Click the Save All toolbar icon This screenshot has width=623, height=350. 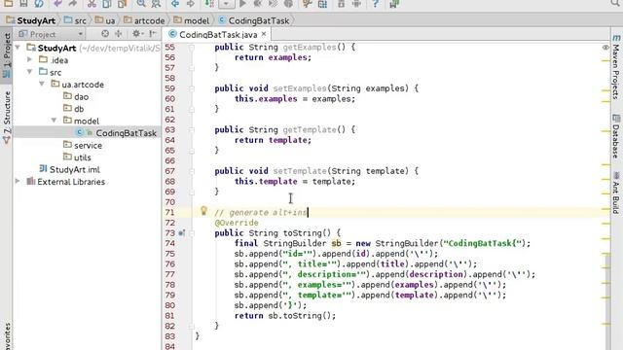pos(23,3)
